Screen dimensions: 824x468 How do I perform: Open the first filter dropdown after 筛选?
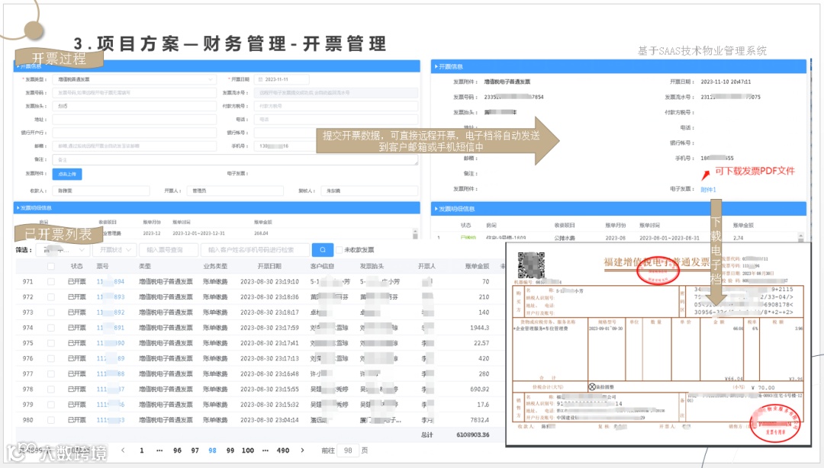[x=63, y=250]
